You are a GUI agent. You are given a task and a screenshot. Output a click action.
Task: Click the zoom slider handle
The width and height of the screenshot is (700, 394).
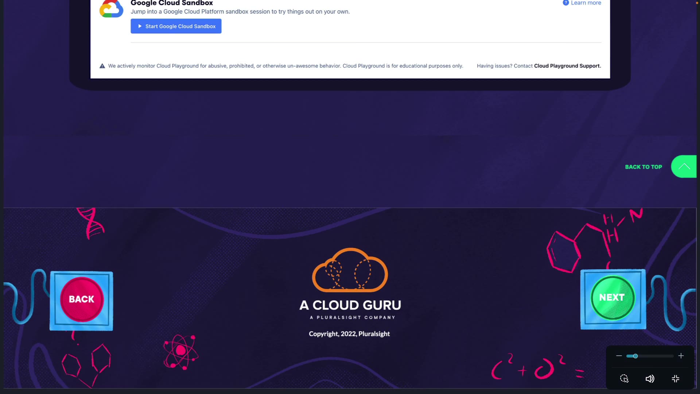(x=635, y=356)
